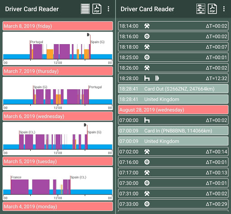Select the 07:33:00 driving entry
231x214 pixels.
(x=173, y=204)
